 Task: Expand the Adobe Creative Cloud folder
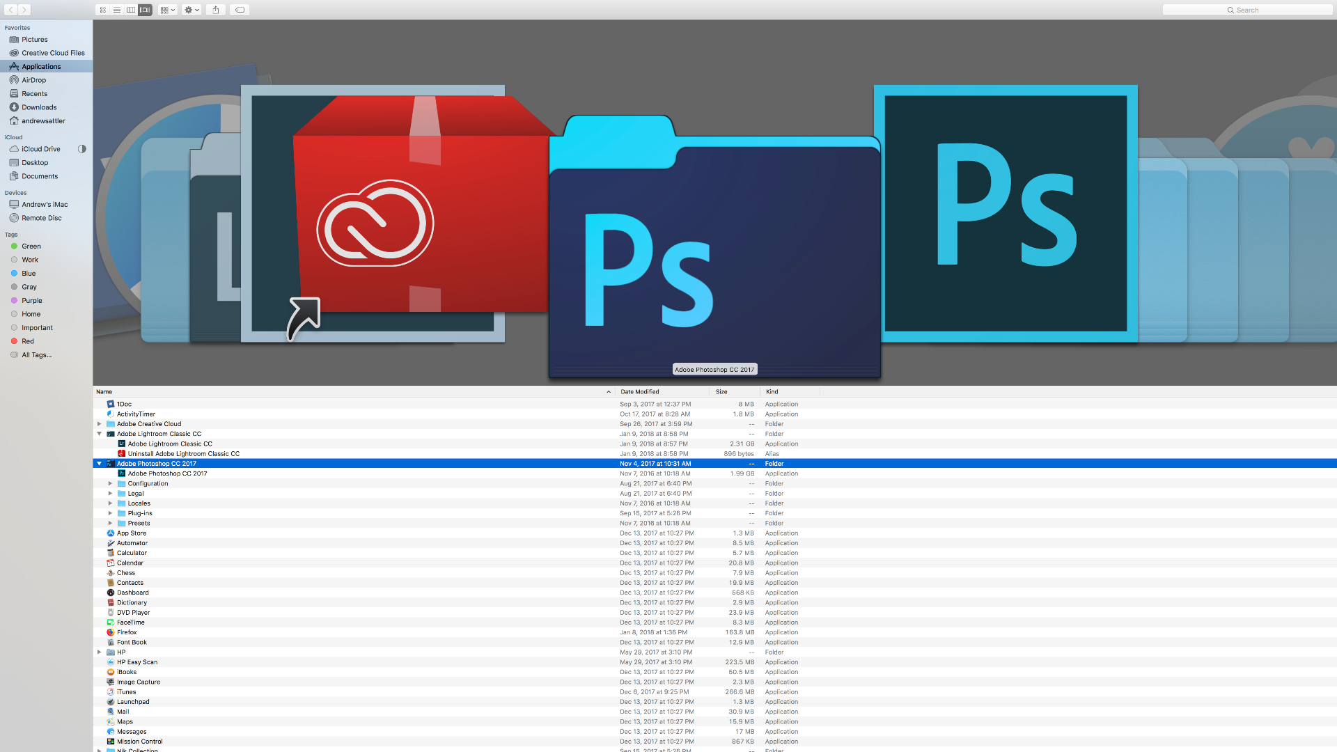click(x=99, y=424)
